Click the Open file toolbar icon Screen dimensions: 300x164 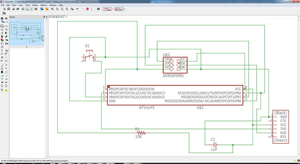click(x=4, y=9)
